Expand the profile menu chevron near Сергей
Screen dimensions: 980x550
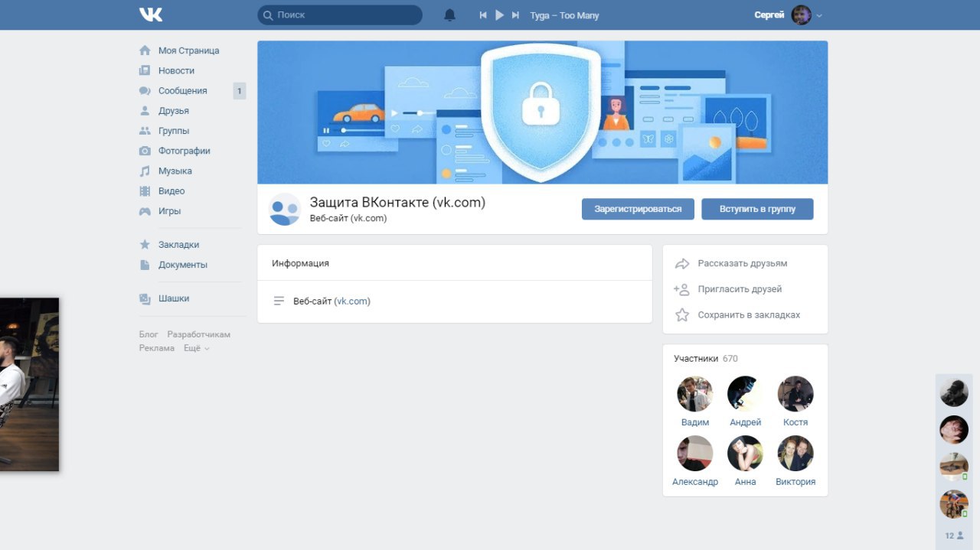[x=819, y=15]
